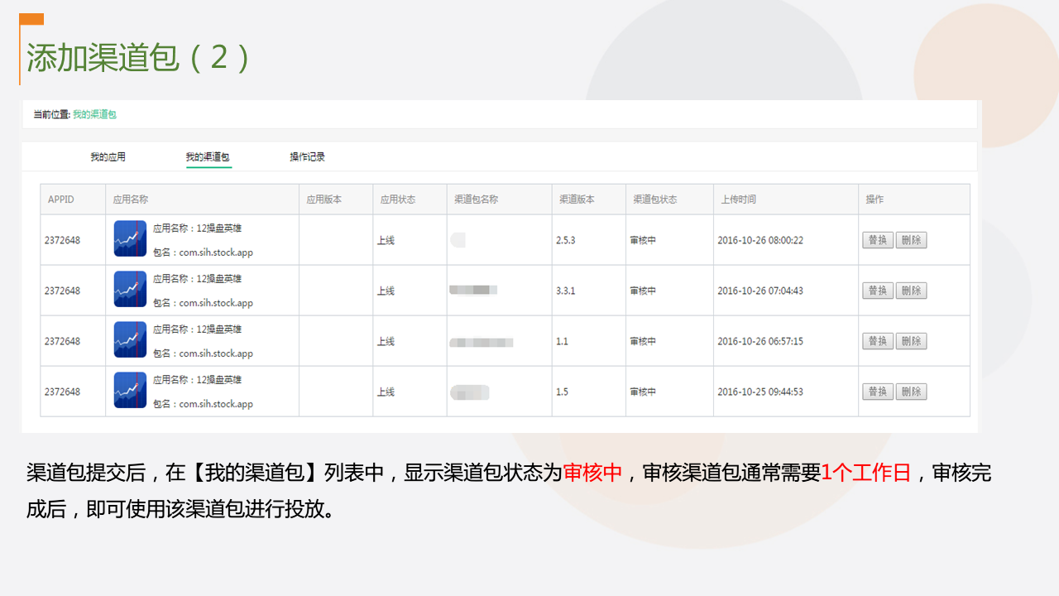Follow the 我的渠道包 breadcrumb link
Viewport: 1059px width, 596px height.
click(x=94, y=114)
